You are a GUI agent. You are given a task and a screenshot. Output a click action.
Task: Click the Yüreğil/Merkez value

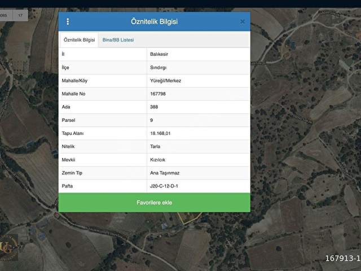[165, 81]
